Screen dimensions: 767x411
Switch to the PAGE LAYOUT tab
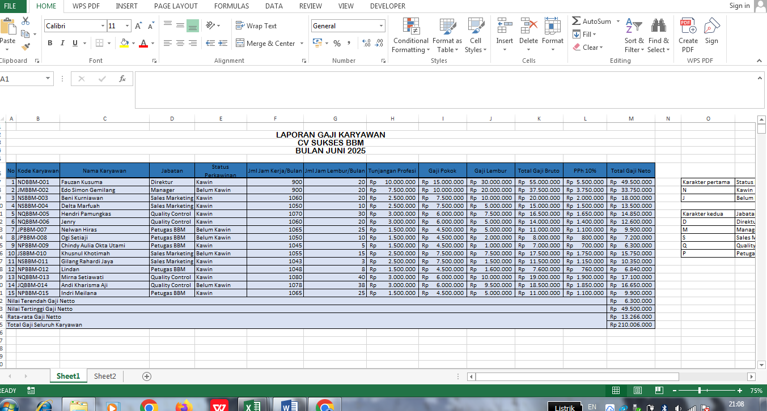[176, 6]
